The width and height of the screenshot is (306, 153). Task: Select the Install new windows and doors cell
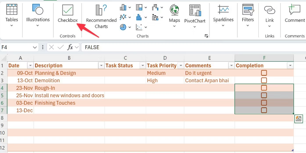[69, 96]
